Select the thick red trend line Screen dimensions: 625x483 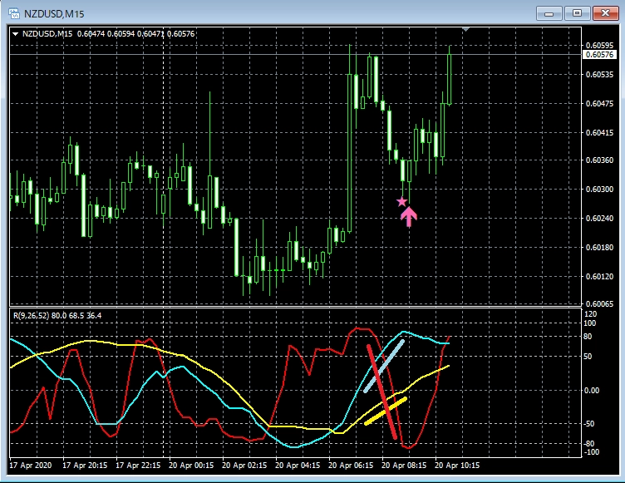coord(381,391)
